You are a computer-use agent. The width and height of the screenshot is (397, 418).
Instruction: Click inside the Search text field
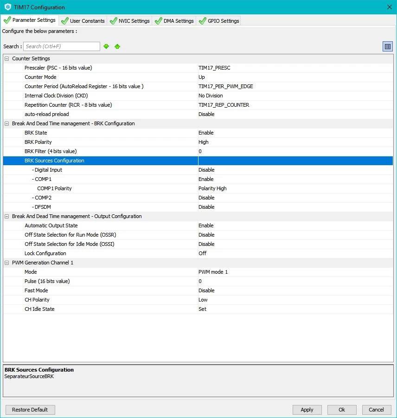62,46
